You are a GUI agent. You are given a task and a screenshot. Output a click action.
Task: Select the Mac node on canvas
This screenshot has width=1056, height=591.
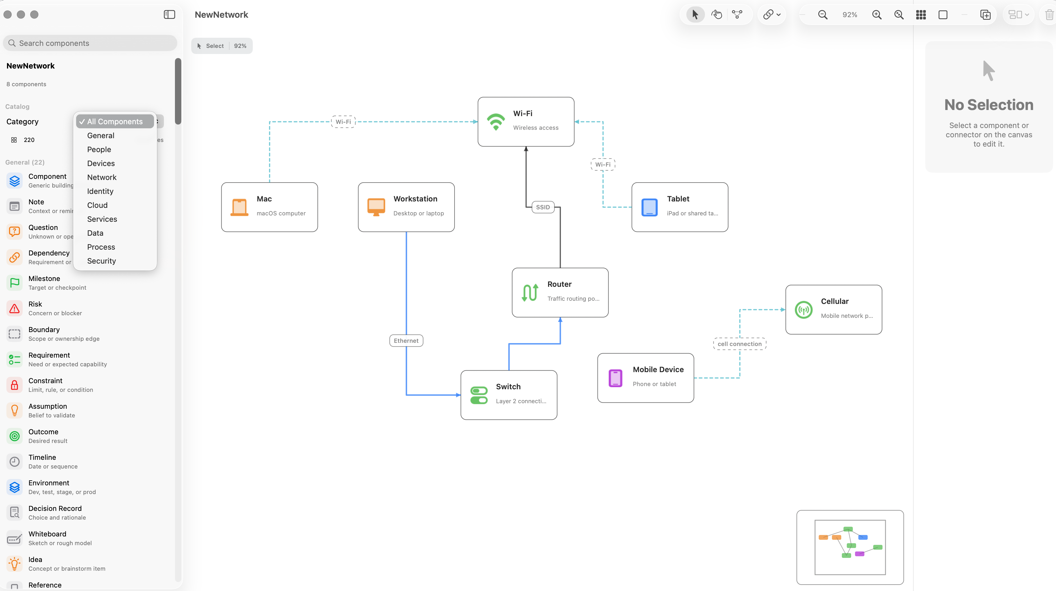pyautogui.click(x=269, y=207)
